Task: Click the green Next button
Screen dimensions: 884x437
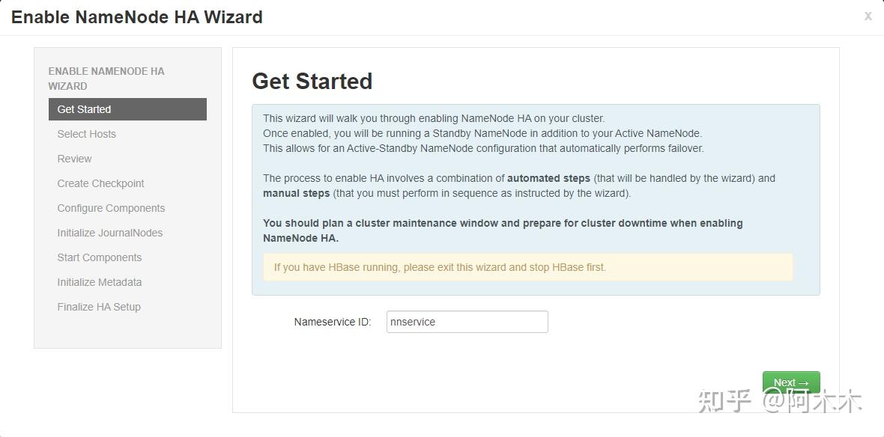Action: (x=791, y=382)
